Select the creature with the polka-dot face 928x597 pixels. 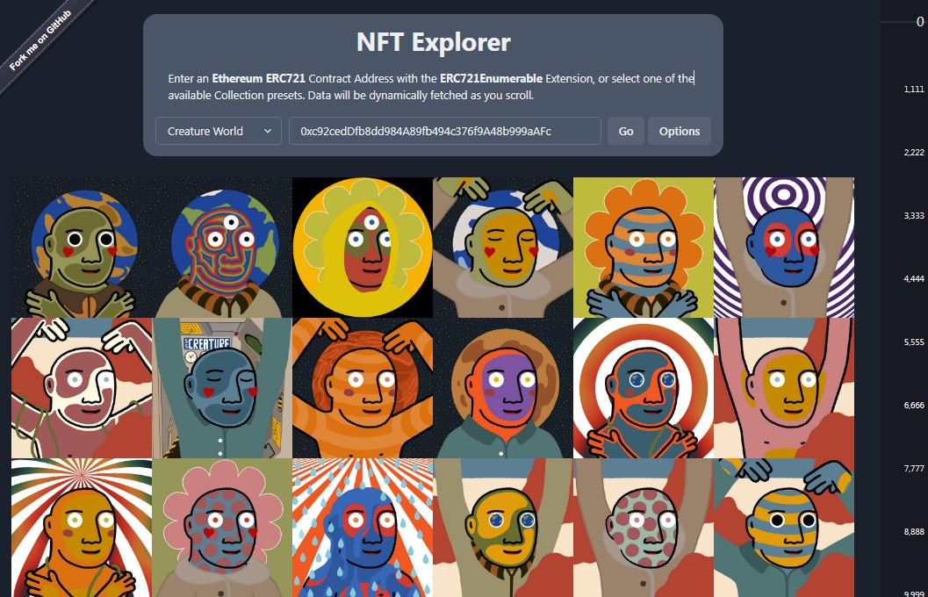(643, 527)
